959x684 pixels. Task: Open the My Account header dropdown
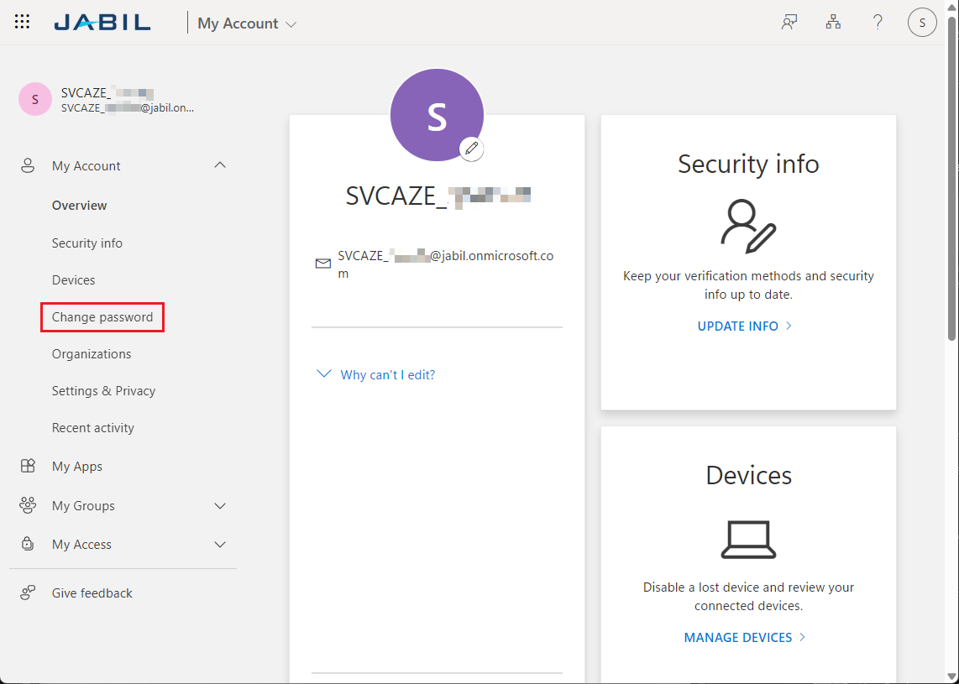[247, 23]
